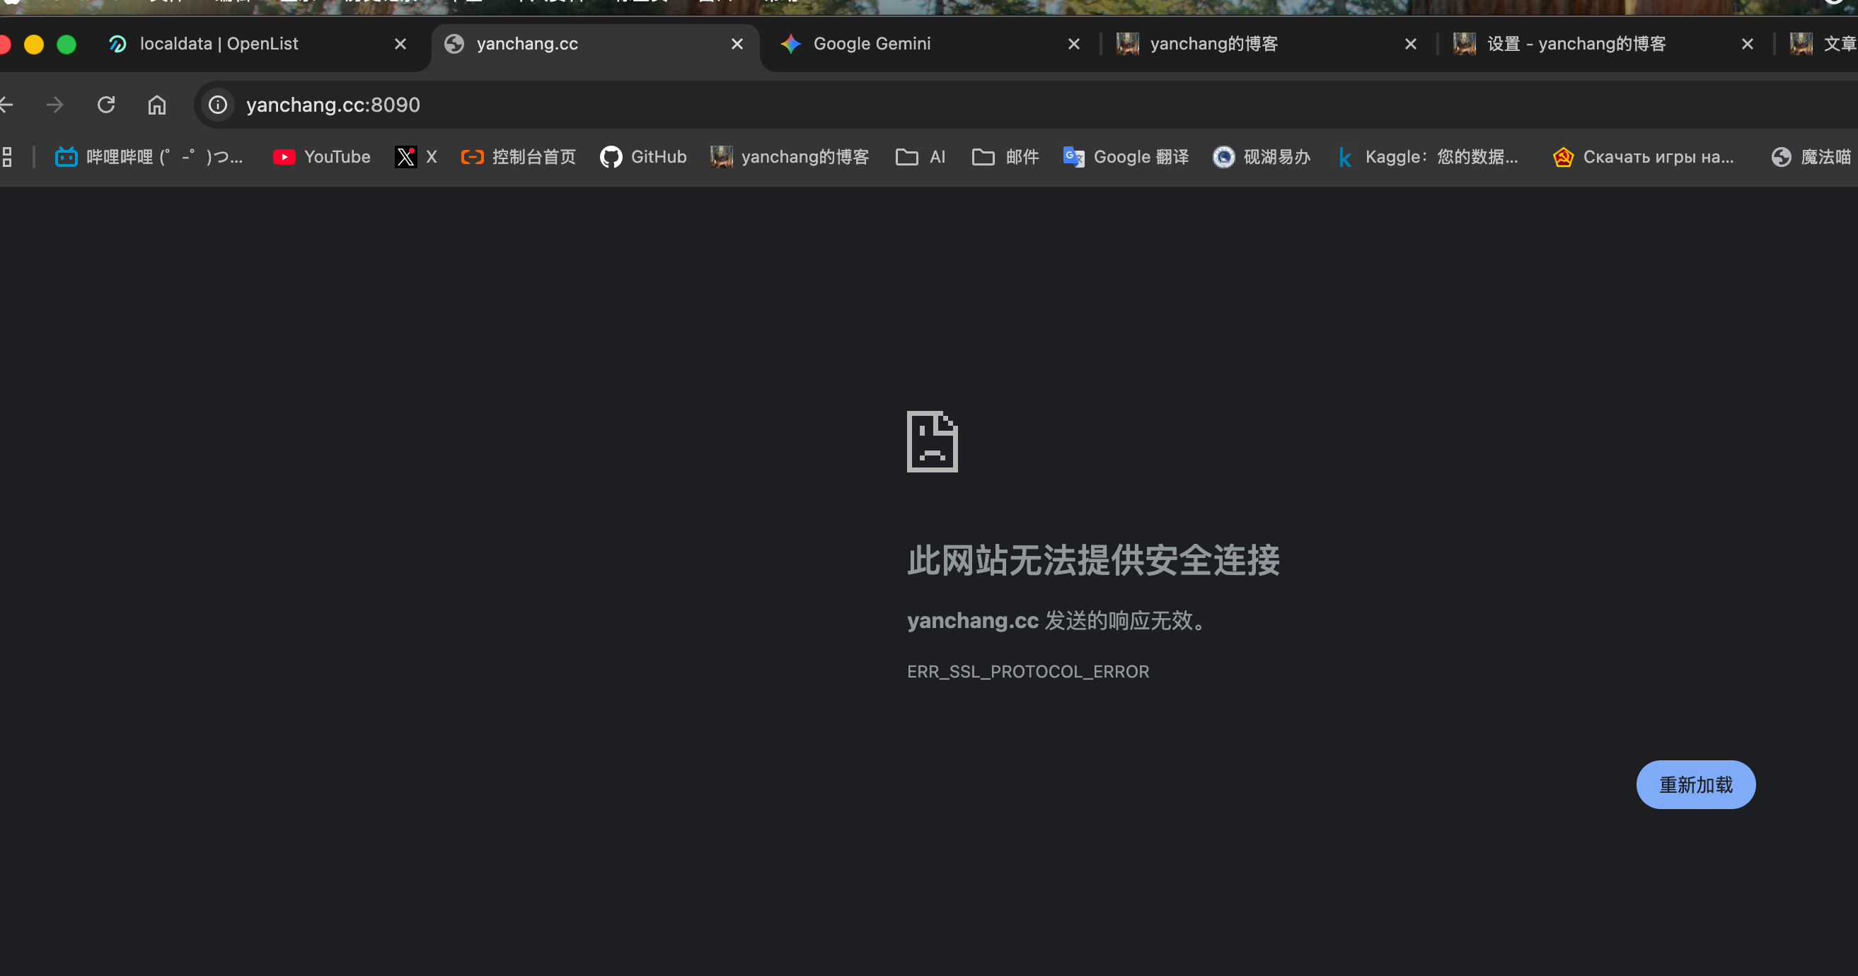Open site information icon in address bar

click(x=218, y=105)
